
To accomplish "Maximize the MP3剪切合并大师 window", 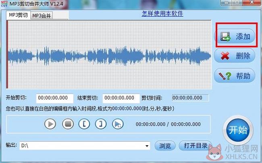I will (x=237, y=3).
